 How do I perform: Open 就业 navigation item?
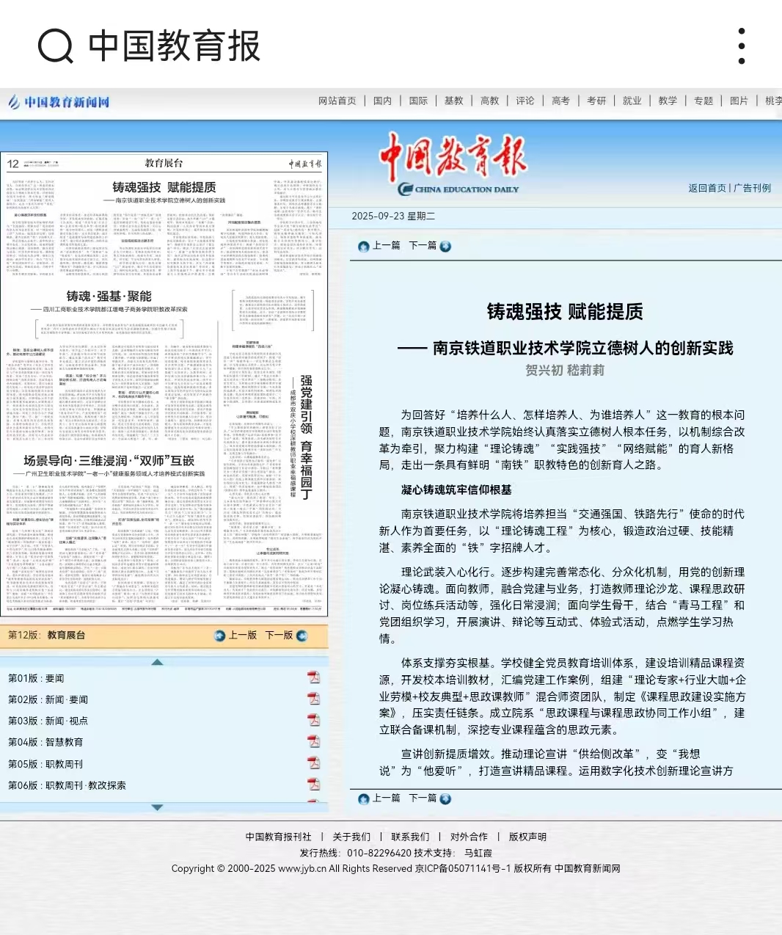[632, 101]
